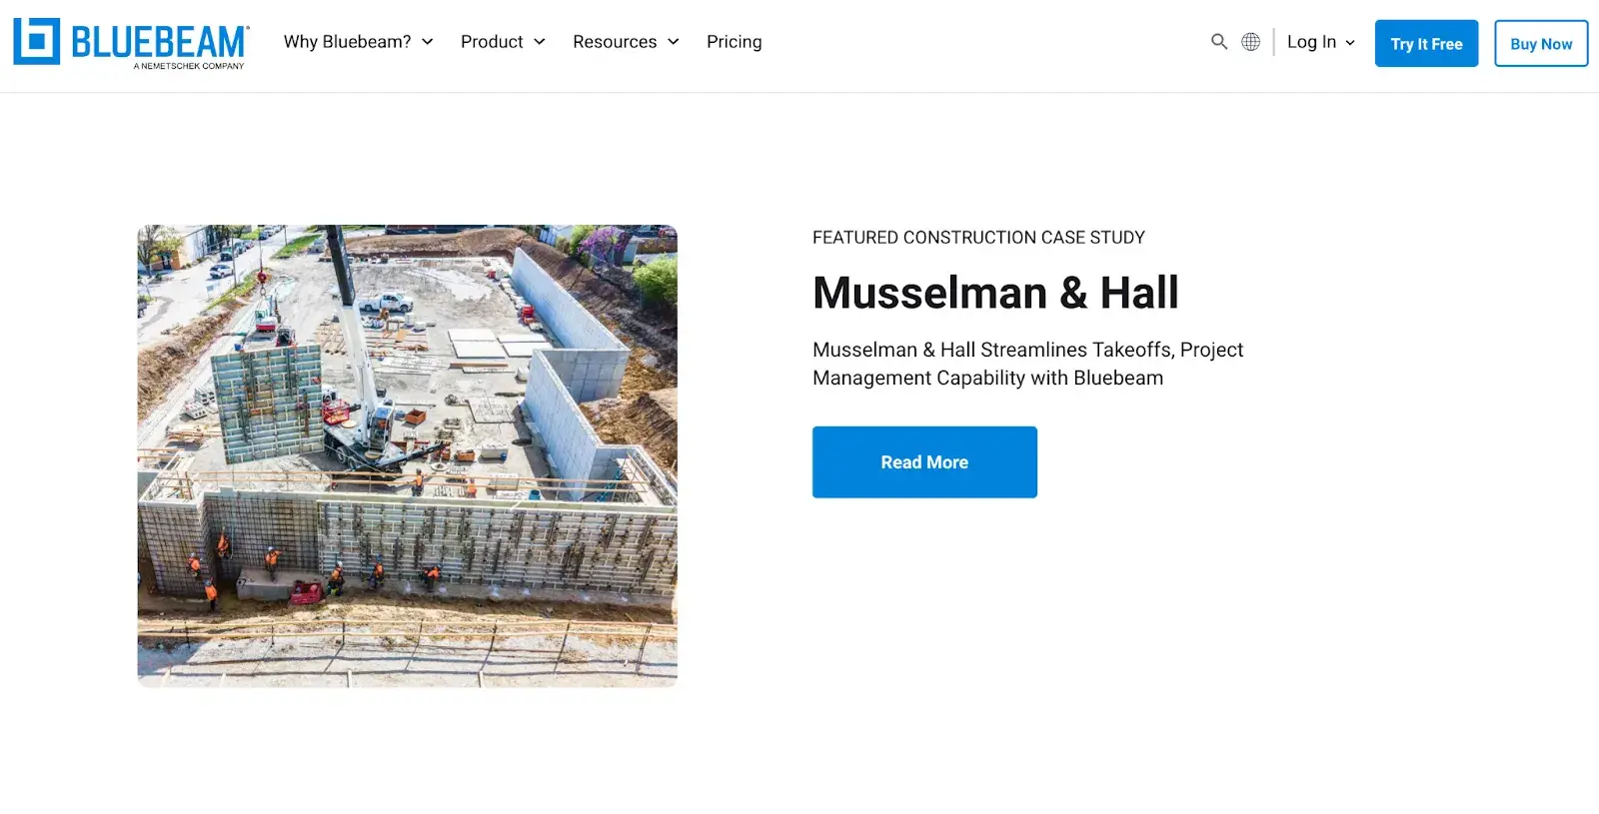1599x814 pixels.
Task: Open the Pricing page
Action: pyautogui.click(x=735, y=42)
